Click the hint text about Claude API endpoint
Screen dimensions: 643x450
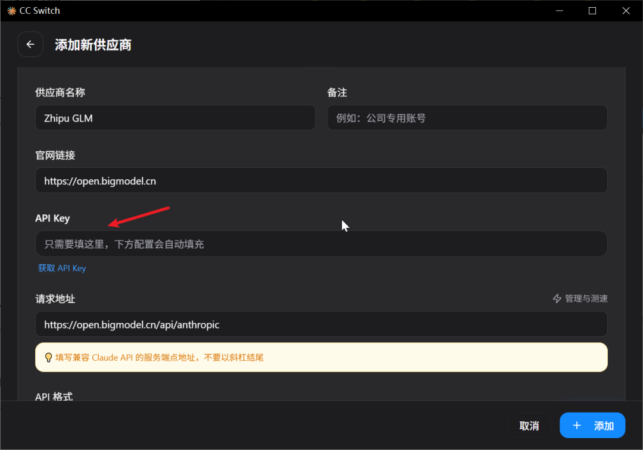point(160,357)
